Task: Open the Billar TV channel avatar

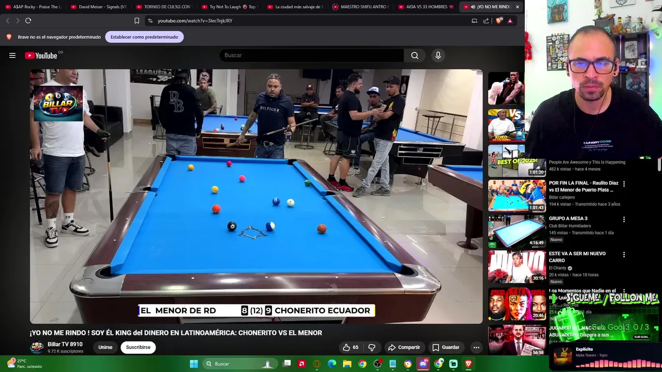Action: pos(37,347)
